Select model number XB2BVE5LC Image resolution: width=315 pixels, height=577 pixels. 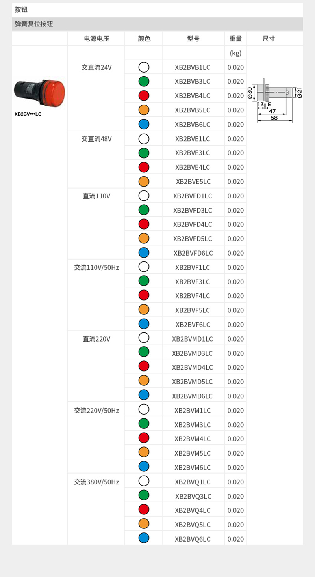coord(193,182)
